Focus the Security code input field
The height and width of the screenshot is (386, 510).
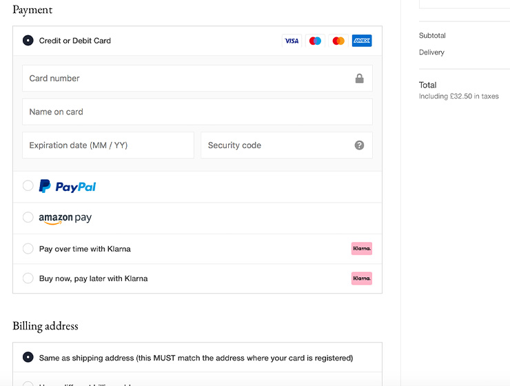click(x=276, y=145)
